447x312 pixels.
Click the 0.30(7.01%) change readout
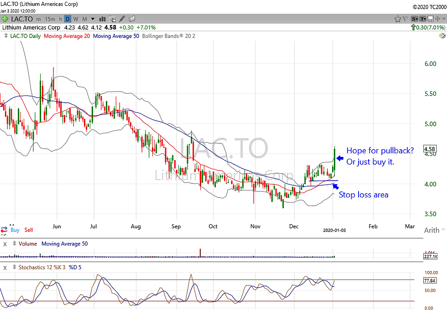pos(428,28)
